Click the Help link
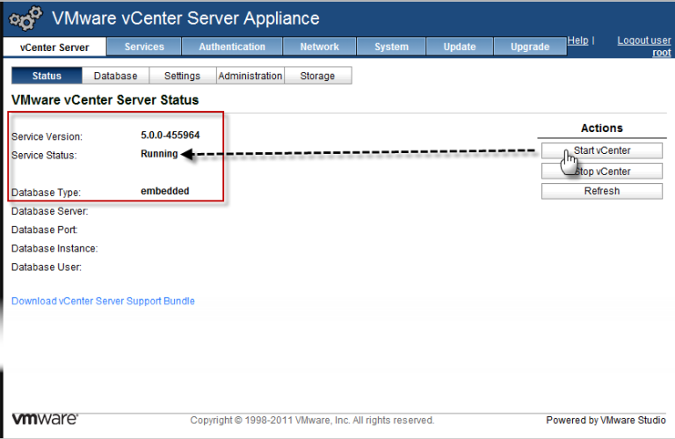The width and height of the screenshot is (675, 439). (577, 40)
